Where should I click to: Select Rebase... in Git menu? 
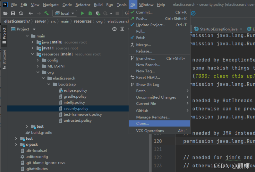(x=159, y=51)
